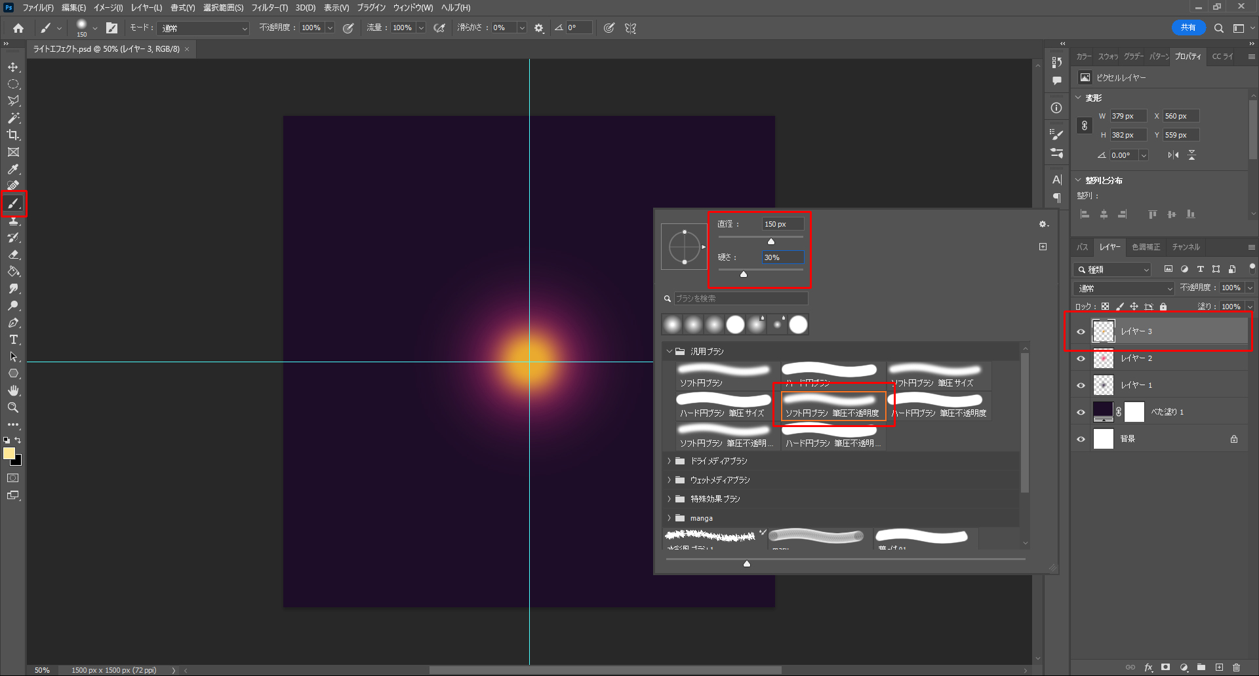1259x676 pixels.
Task: Toggle visibility of レイヤー 1
Action: pos(1081,385)
